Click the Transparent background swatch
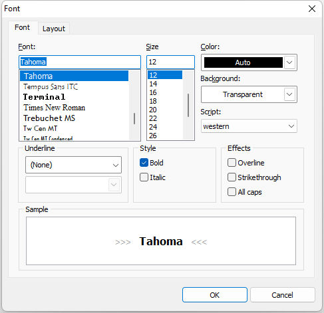 coord(243,94)
